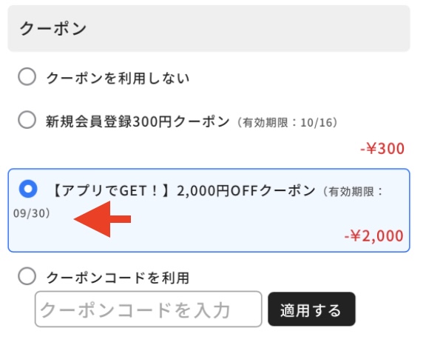
Task: Click the クーポン section header title
Action: 53,29
